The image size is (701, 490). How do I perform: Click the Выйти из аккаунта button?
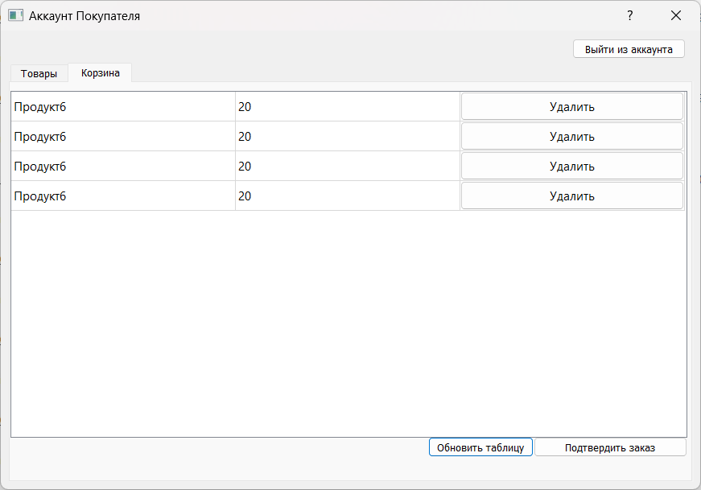pos(629,49)
